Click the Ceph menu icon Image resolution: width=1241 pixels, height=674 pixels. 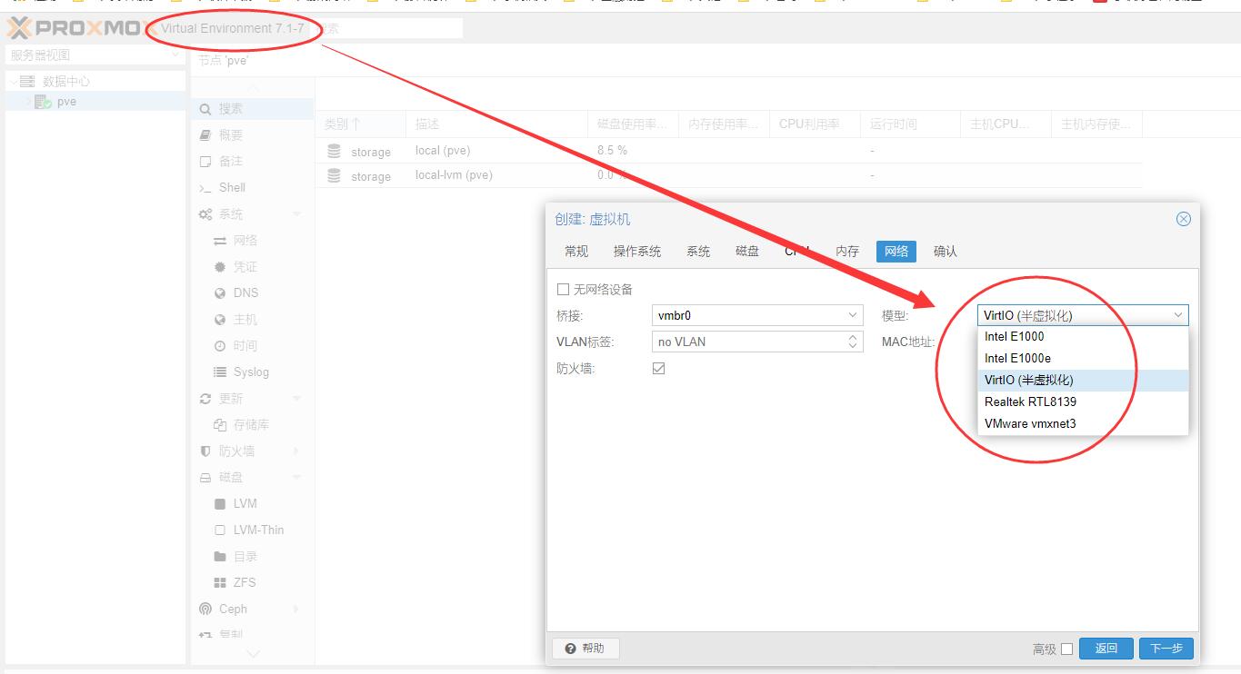(205, 609)
